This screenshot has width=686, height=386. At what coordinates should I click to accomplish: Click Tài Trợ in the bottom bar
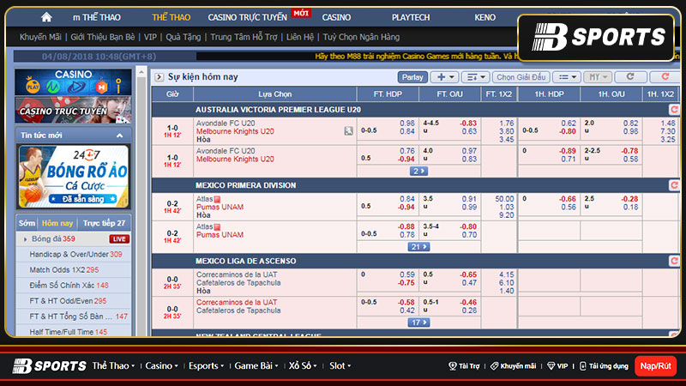tap(464, 366)
